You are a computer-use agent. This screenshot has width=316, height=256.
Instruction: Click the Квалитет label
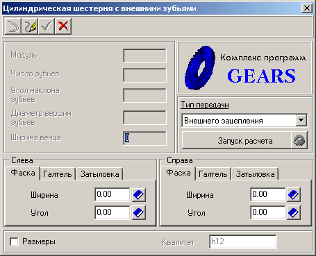(178, 242)
